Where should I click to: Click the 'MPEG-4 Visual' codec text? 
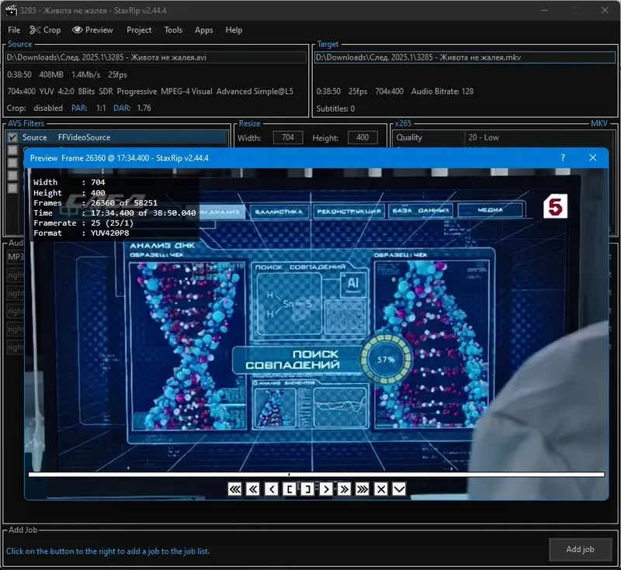(x=186, y=92)
